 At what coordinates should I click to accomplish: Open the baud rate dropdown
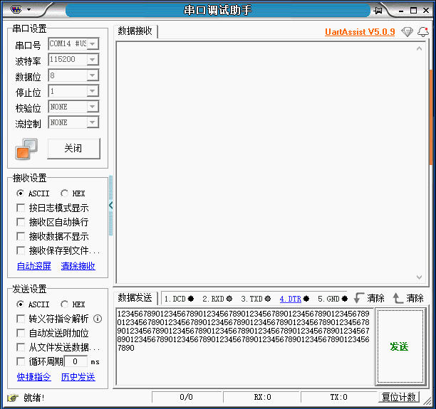[x=93, y=60]
